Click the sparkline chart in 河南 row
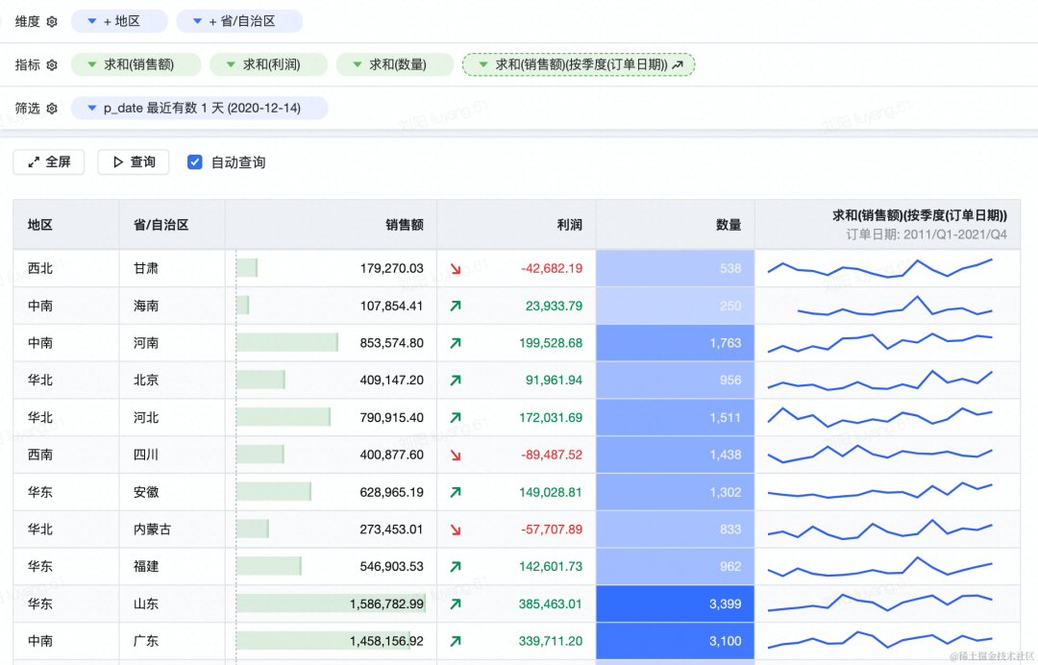The width and height of the screenshot is (1038, 665). [879, 343]
